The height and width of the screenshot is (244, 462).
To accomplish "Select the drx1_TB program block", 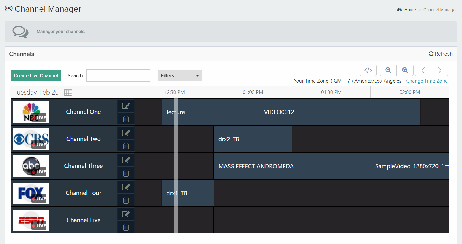I will (x=188, y=193).
